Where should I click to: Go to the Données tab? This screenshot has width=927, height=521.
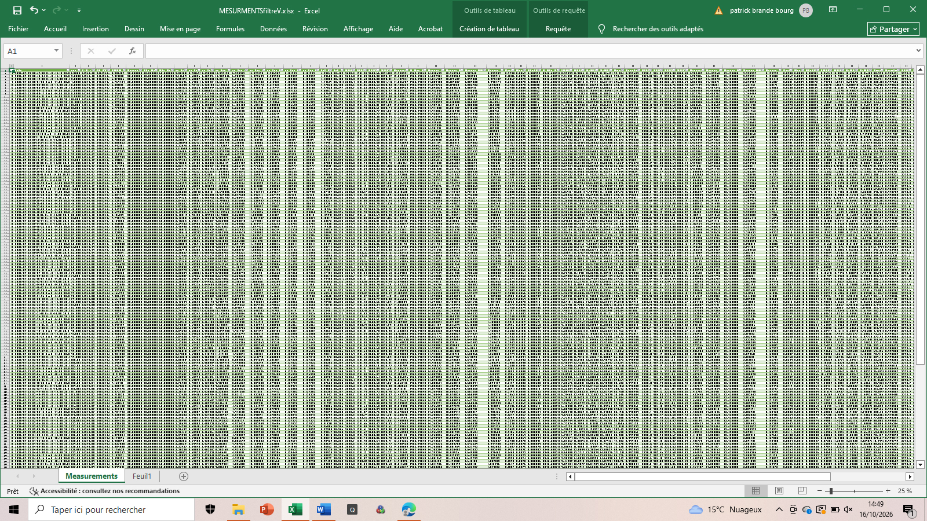(273, 29)
